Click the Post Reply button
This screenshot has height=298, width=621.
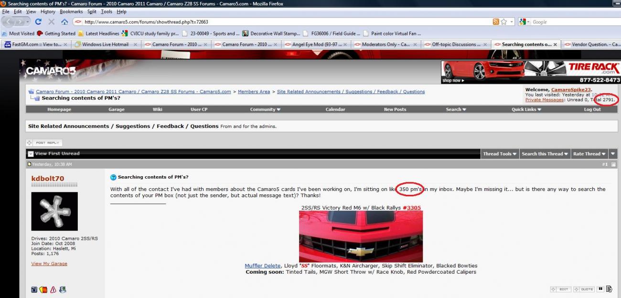click(44, 142)
